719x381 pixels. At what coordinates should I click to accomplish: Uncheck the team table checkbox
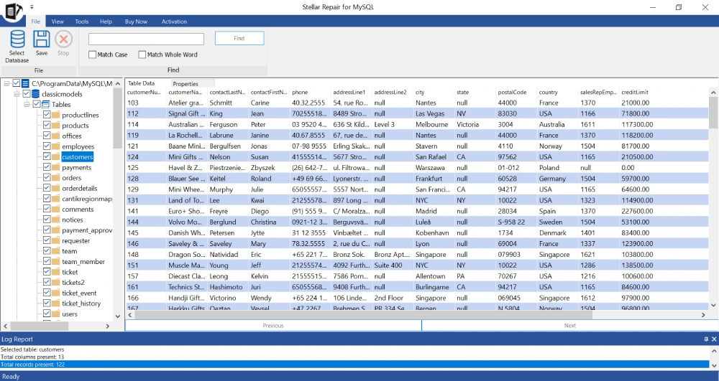click(47, 250)
